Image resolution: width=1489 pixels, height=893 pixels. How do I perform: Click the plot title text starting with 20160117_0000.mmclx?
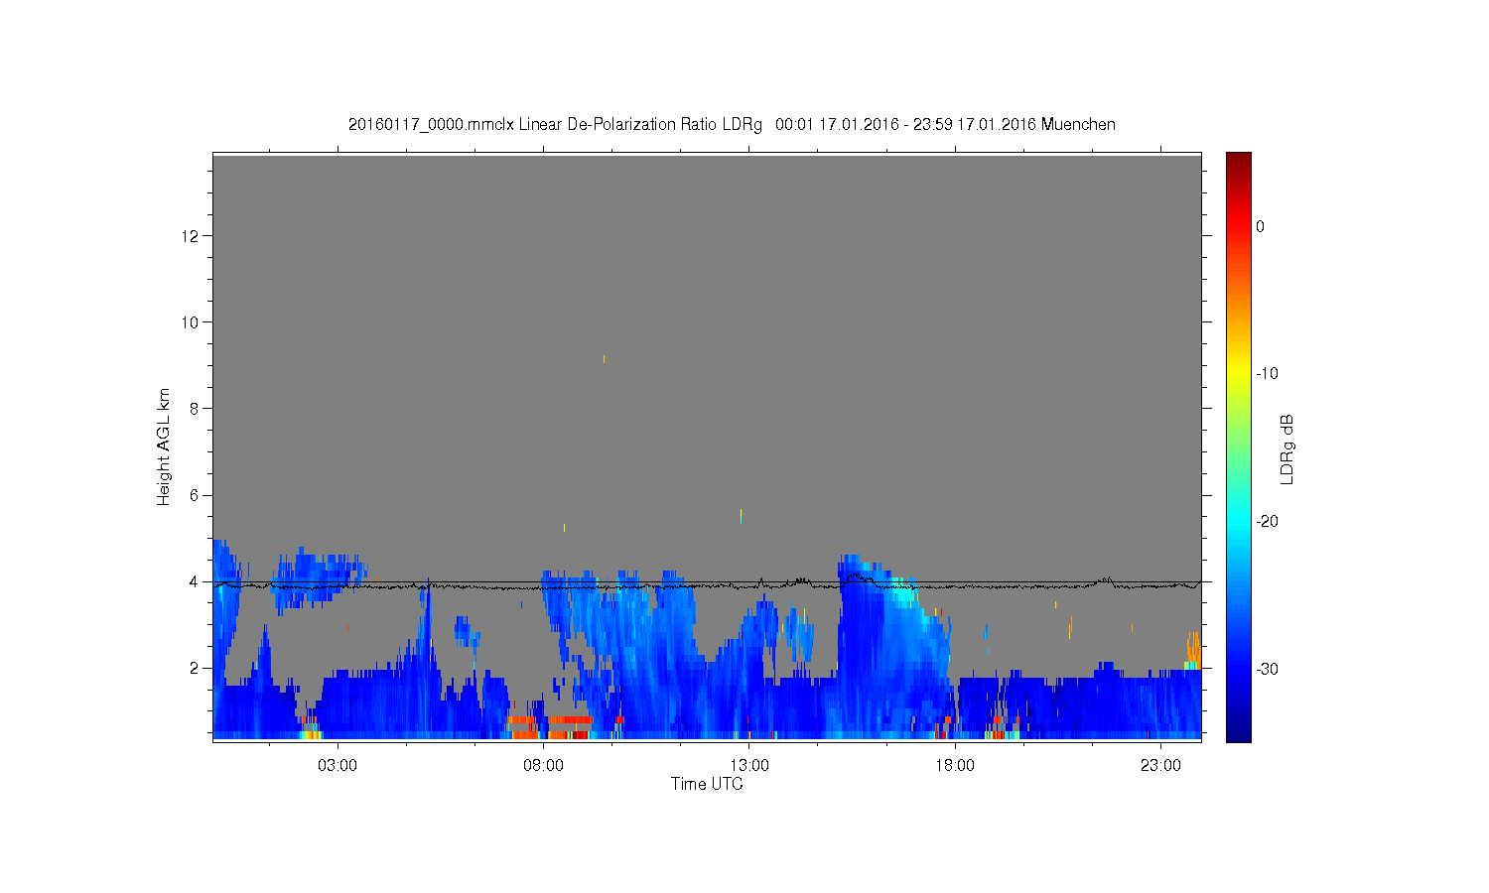(732, 125)
